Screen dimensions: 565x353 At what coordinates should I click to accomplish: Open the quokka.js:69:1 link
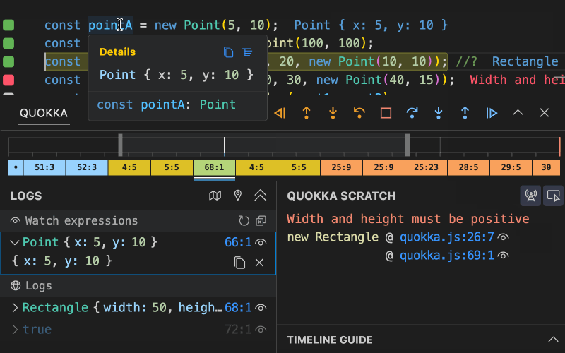pos(447,256)
